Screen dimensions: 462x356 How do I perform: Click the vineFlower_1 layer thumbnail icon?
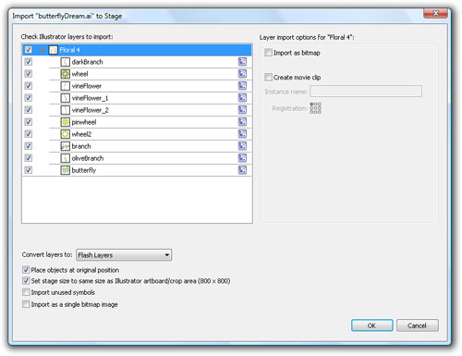pyautogui.click(x=65, y=98)
